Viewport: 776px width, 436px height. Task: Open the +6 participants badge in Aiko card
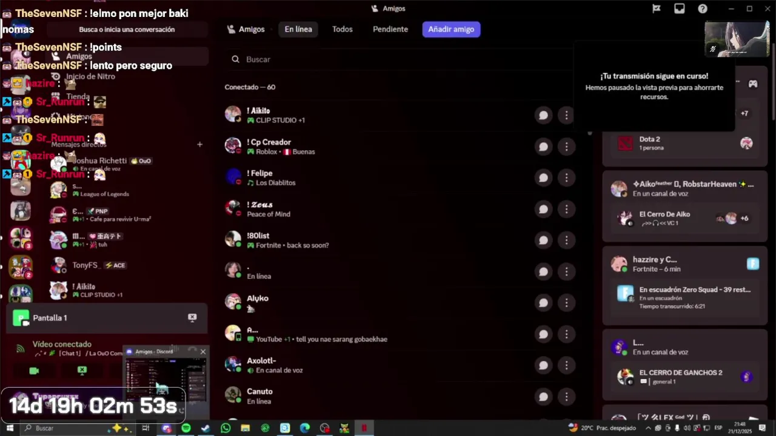(x=744, y=219)
